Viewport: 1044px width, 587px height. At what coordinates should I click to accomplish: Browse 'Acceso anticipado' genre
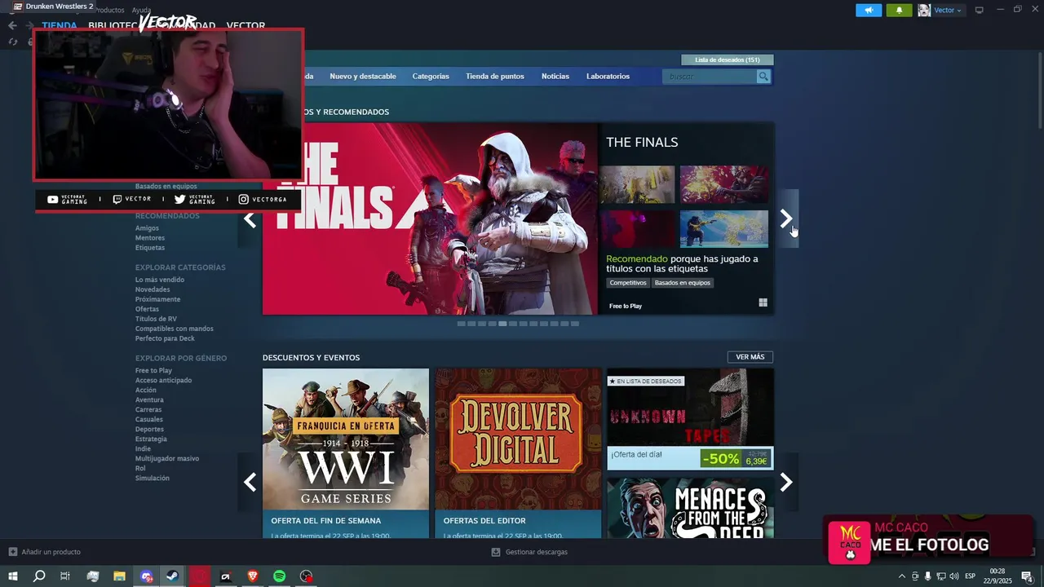163,381
